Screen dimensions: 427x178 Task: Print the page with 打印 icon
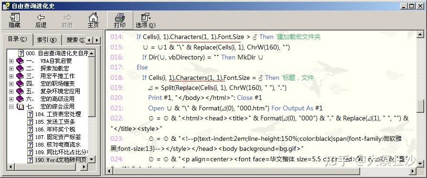click(x=119, y=20)
